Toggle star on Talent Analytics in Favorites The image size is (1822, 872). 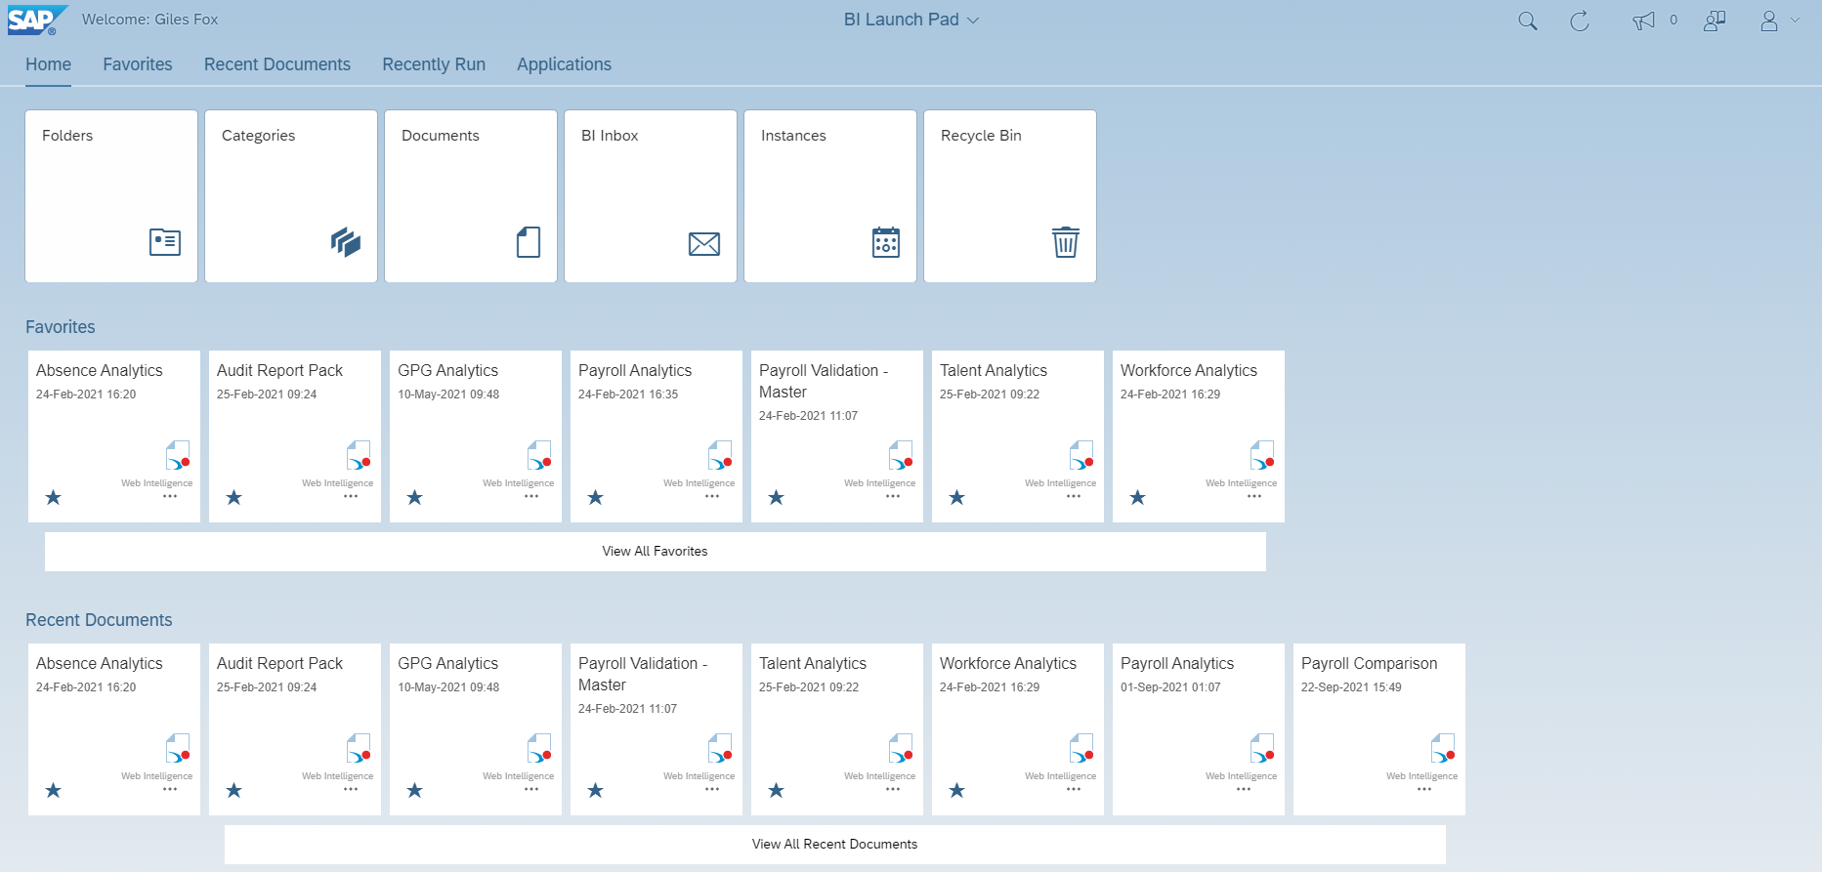(957, 498)
